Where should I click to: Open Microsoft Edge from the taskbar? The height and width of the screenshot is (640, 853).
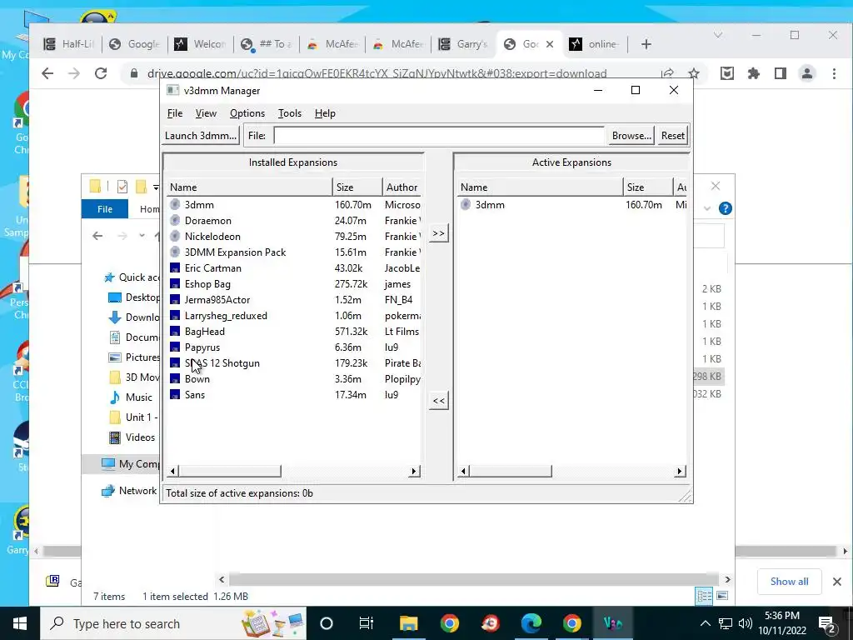pos(531,623)
